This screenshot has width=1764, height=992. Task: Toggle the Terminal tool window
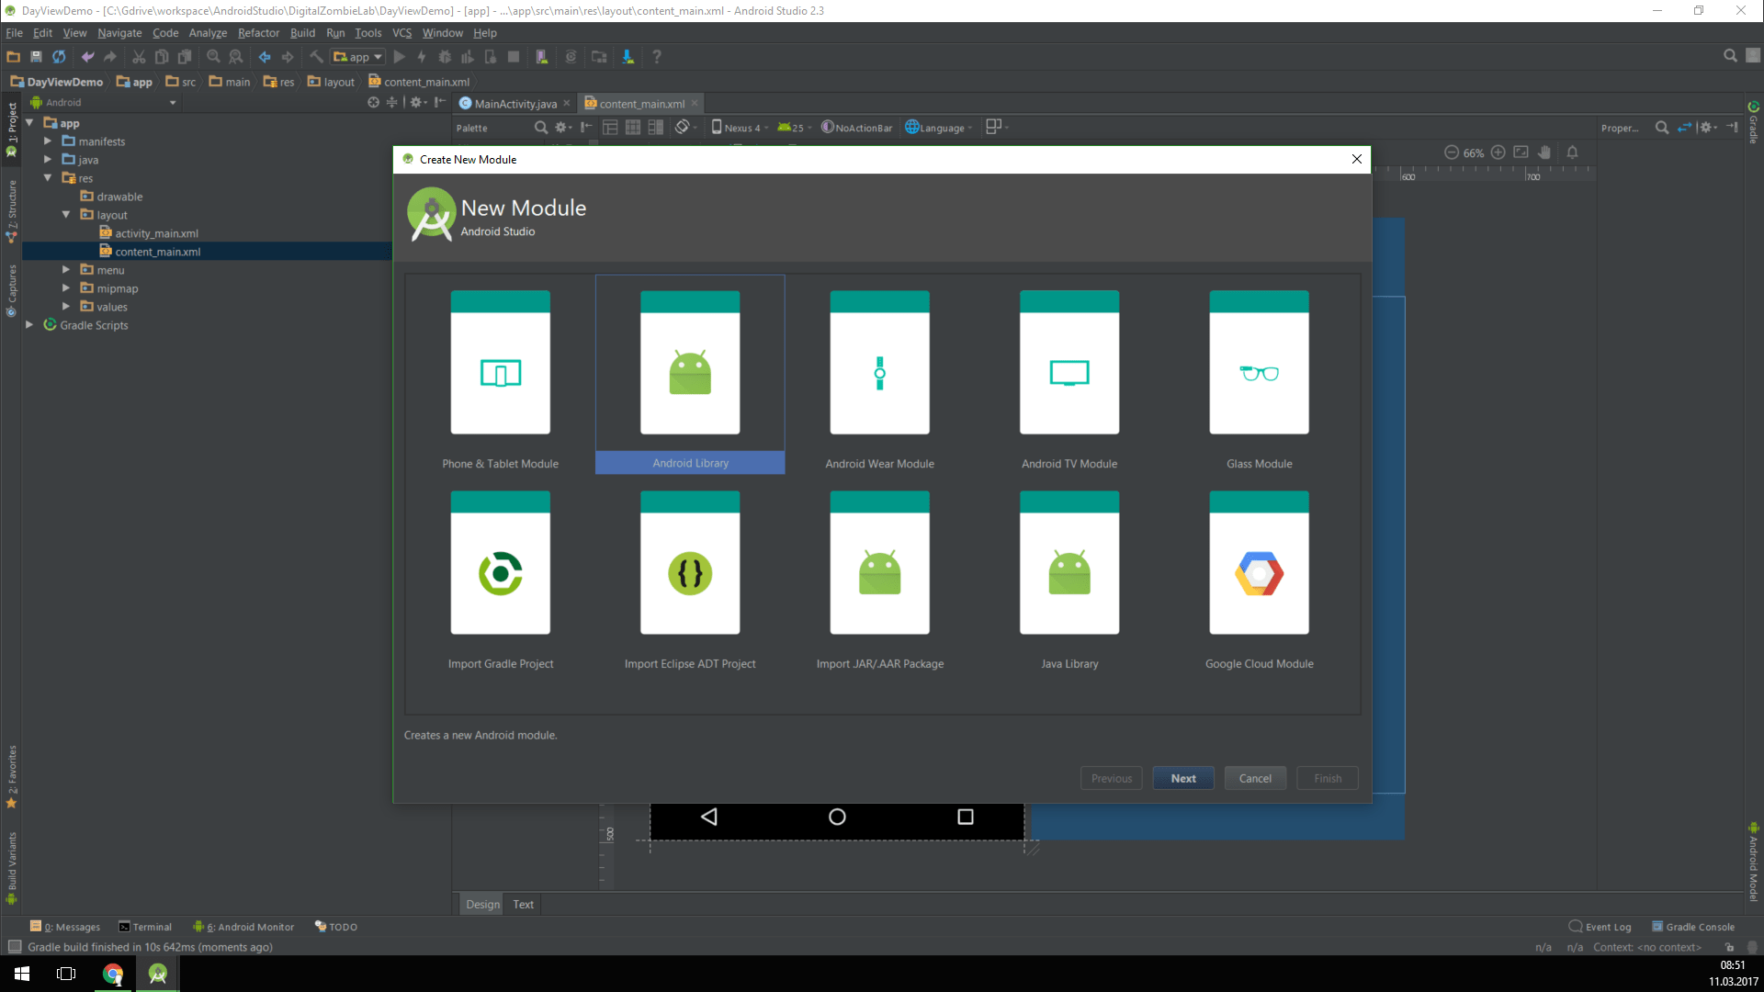[x=145, y=927]
